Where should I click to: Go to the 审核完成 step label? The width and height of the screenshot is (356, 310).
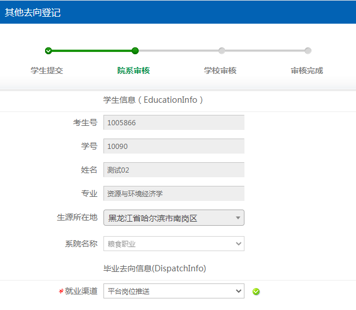[x=307, y=70]
